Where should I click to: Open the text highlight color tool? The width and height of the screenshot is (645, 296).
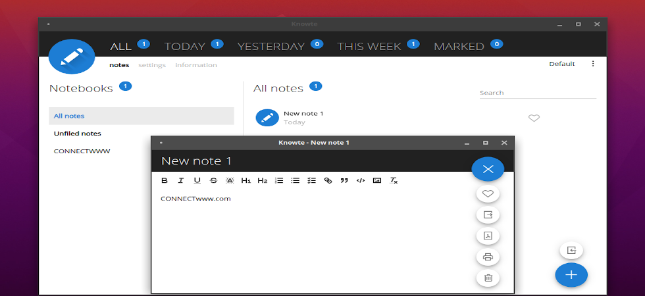(x=230, y=180)
